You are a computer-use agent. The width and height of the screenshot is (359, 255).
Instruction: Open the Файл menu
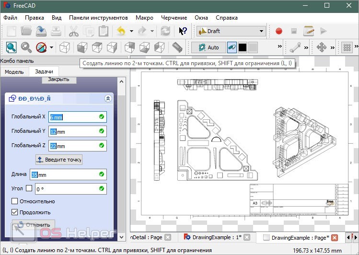(x=10, y=18)
